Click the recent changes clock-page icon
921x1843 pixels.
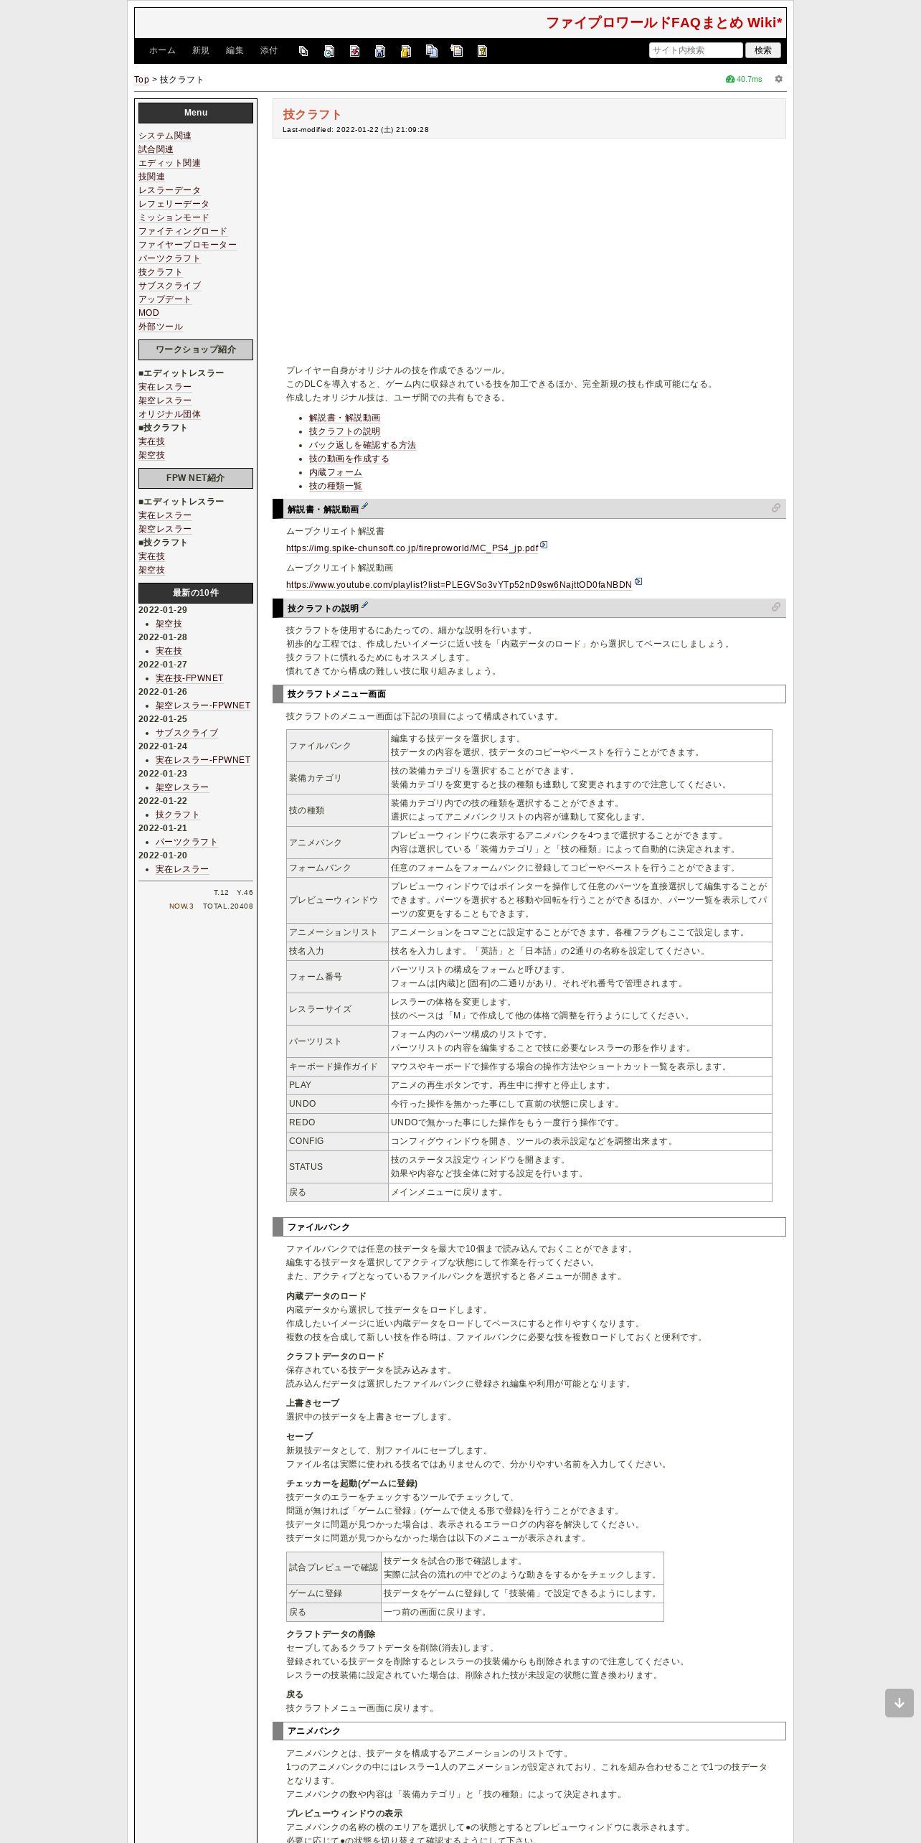click(329, 51)
